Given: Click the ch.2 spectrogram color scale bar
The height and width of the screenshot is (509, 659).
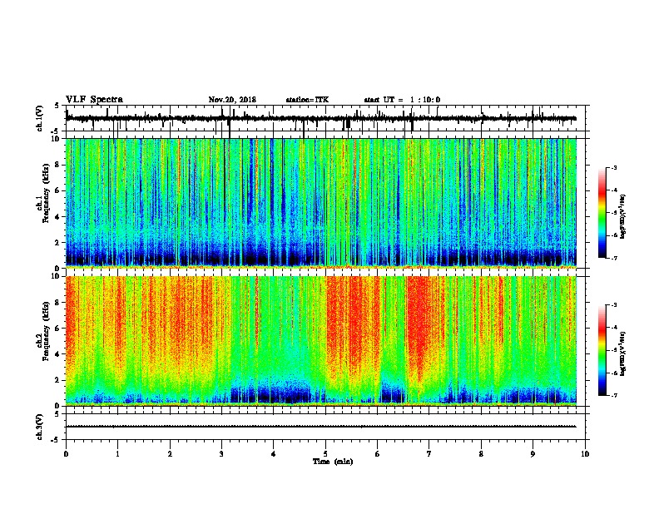Looking at the screenshot, I should tap(602, 350).
